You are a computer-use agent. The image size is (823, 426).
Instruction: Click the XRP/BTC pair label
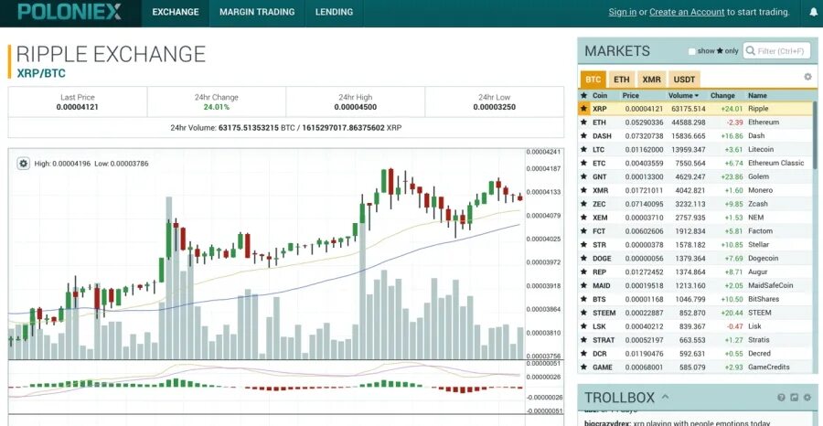click(41, 73)
